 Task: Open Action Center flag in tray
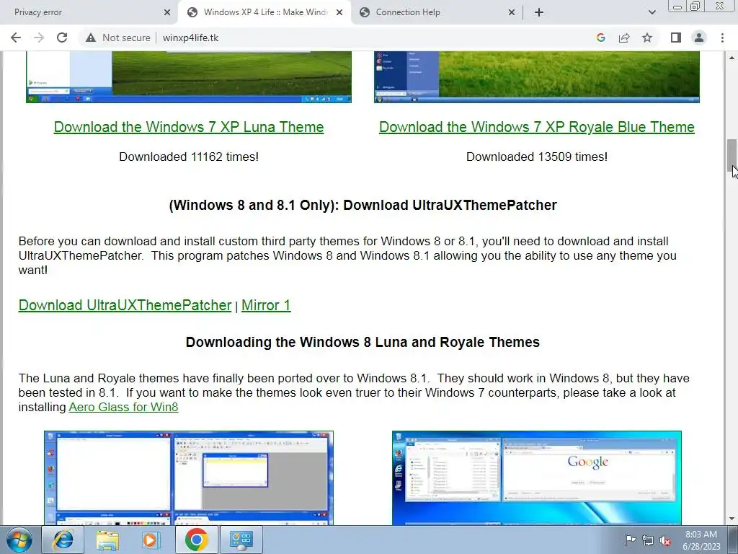coord(629,540)
